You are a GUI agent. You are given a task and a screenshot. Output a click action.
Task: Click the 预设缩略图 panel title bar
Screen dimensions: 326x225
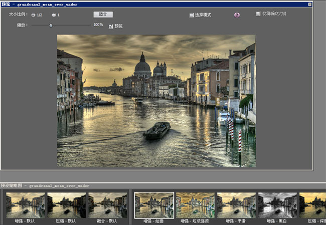(x=163, y=186)
